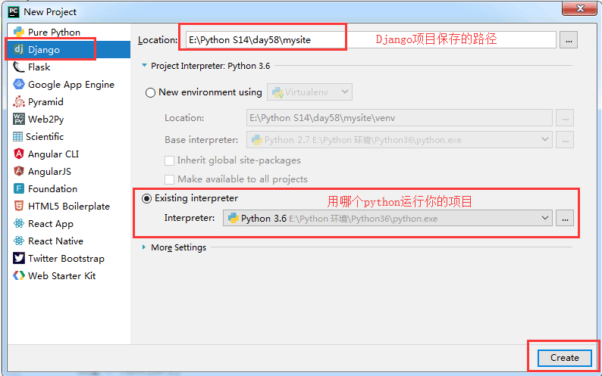Click the Foundation F icon
This screenshot has height=376, width=602.
pyautogui.click(x=19, y=189)
